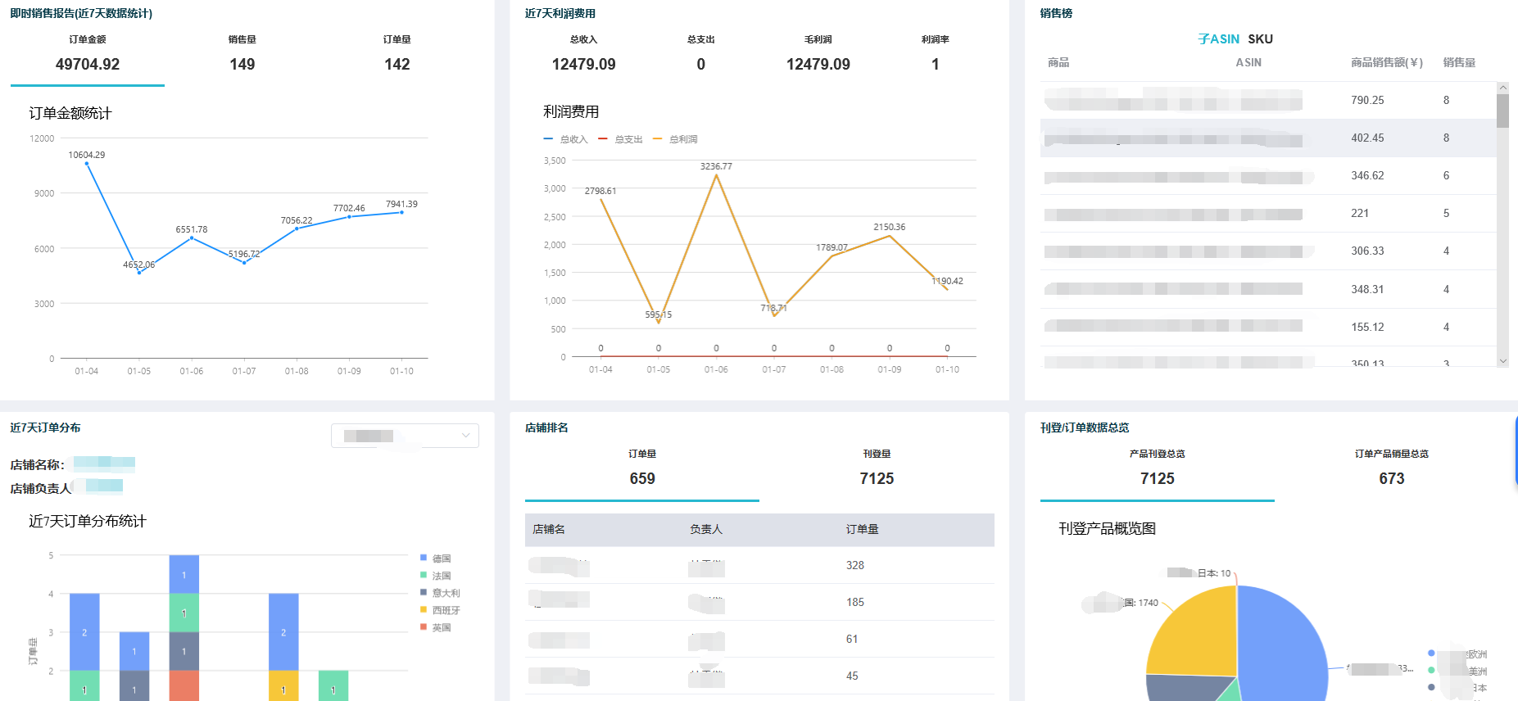Hide the 欧洲 series via pie legend
The height and width of the screenshot is (701, 1518).
(x=1431, y=654)
